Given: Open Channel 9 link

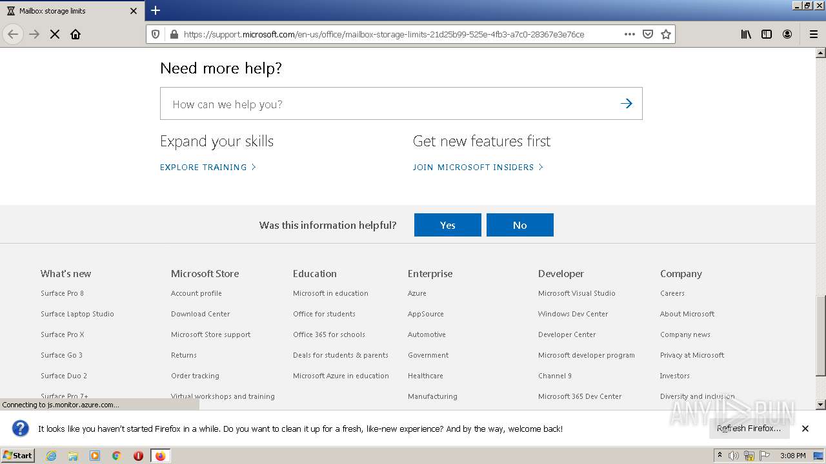Looking at the screenshot, I should pyautogui.click(x=555, y=376).
